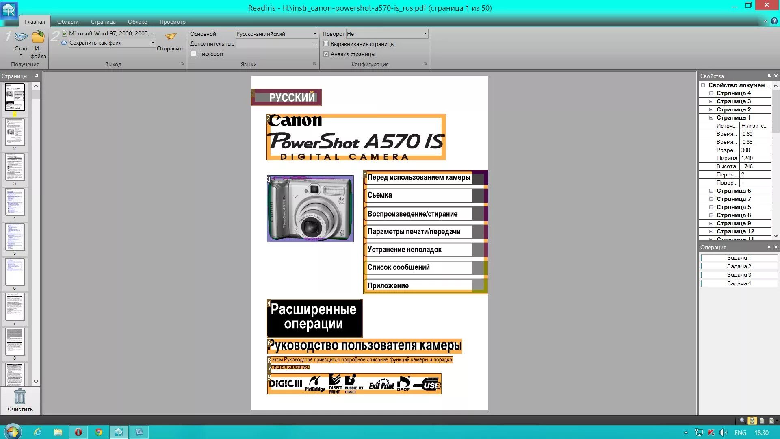Open file with Из файла folder icon

pyautogui.click(x=38, y=37)
